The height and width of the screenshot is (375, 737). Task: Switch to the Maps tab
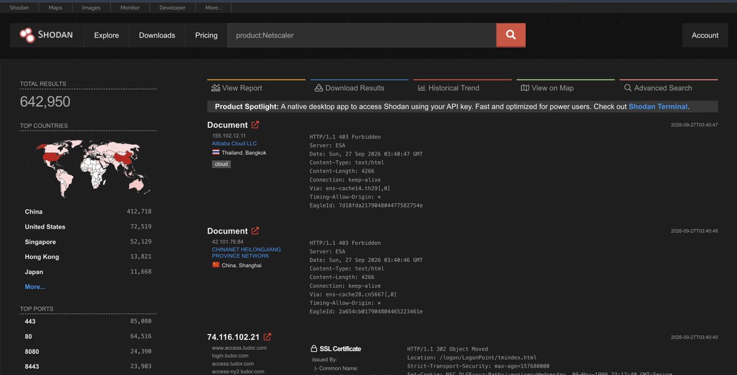pos(55,7)
